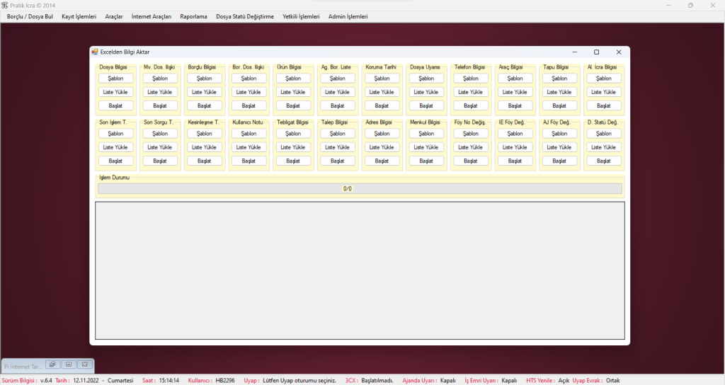
Task: Maximize the minimized Pi İnternet Tar... window
Action: [x=68, y=364]
